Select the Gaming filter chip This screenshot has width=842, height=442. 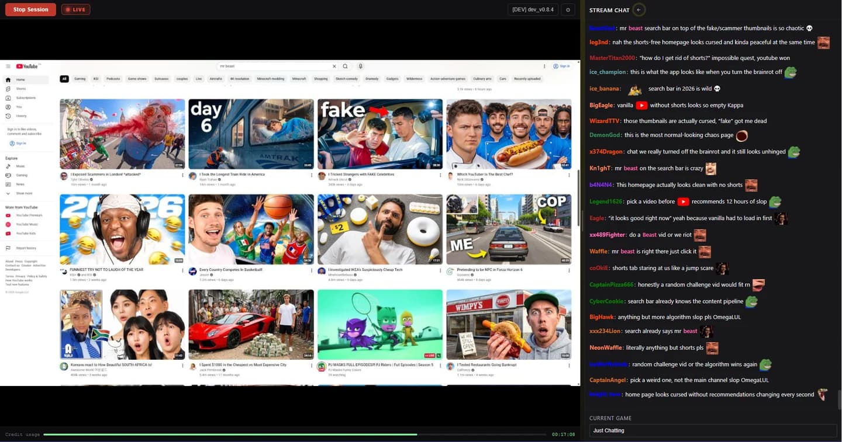pos(80,79)
